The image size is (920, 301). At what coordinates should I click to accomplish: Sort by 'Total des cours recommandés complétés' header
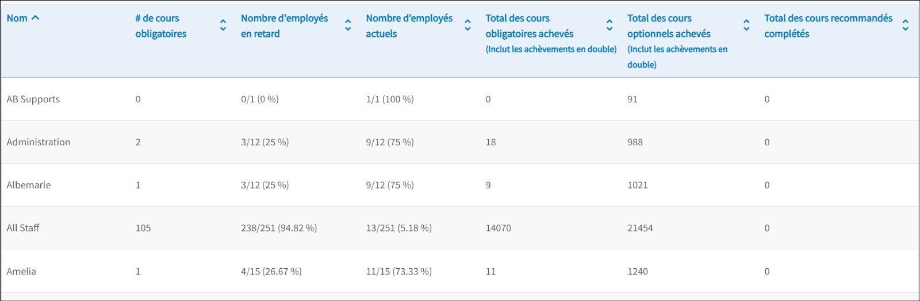pyautogui.click(x=829, y=26)
